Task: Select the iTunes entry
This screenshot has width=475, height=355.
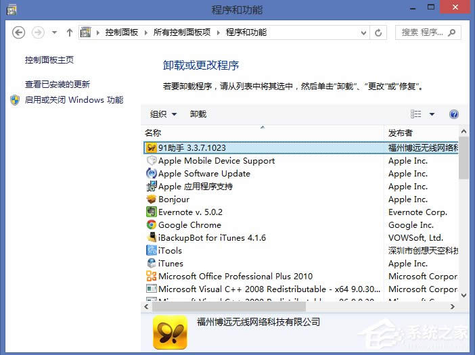Action: tap(301, 264)
